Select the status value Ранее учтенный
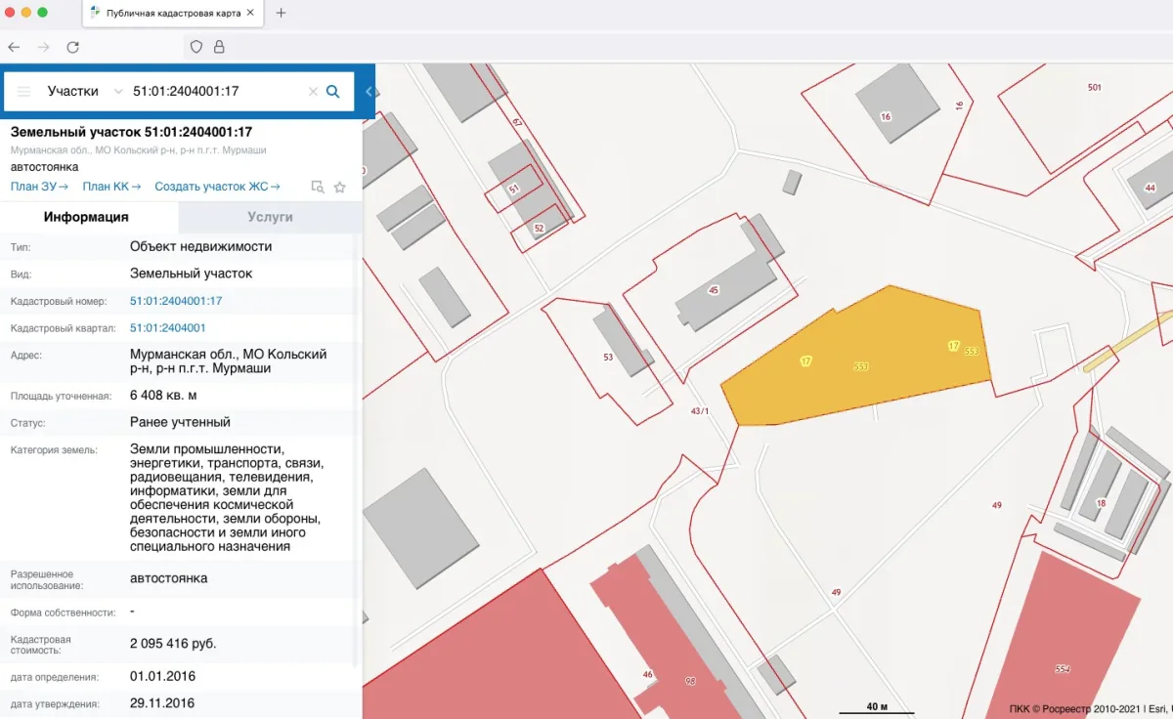The height and width of the screenshot is (719, 1173). (180, 422)
